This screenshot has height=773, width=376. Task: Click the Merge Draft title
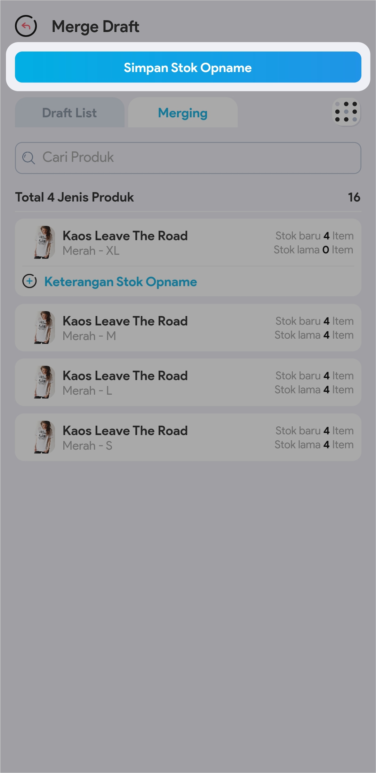coord(95,26)
